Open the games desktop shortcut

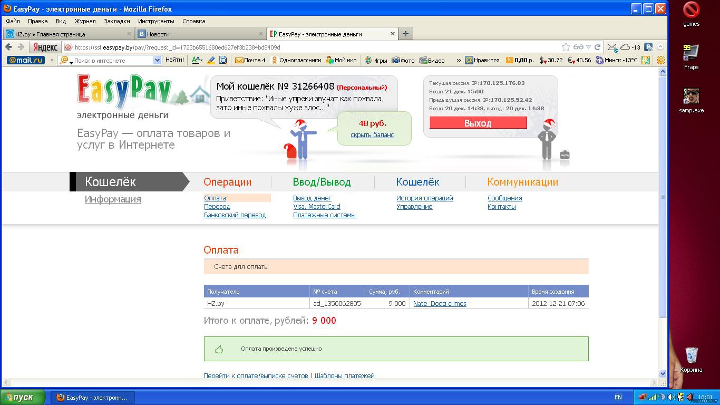tap(691, 14)
